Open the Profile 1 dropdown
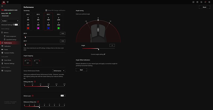Viewport: 213px width, 110px height. pyautogui.click(x=10, y=21)
